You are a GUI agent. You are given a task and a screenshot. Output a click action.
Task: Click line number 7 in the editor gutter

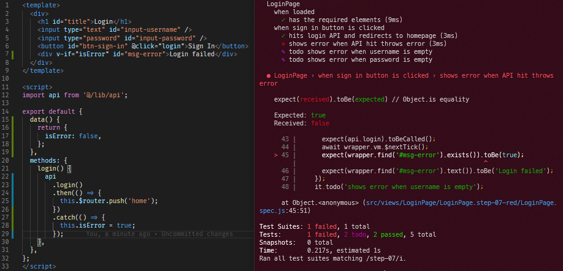[x=7, y=54]
